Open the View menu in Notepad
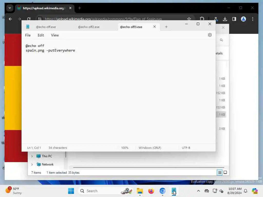 coord(55,35)
